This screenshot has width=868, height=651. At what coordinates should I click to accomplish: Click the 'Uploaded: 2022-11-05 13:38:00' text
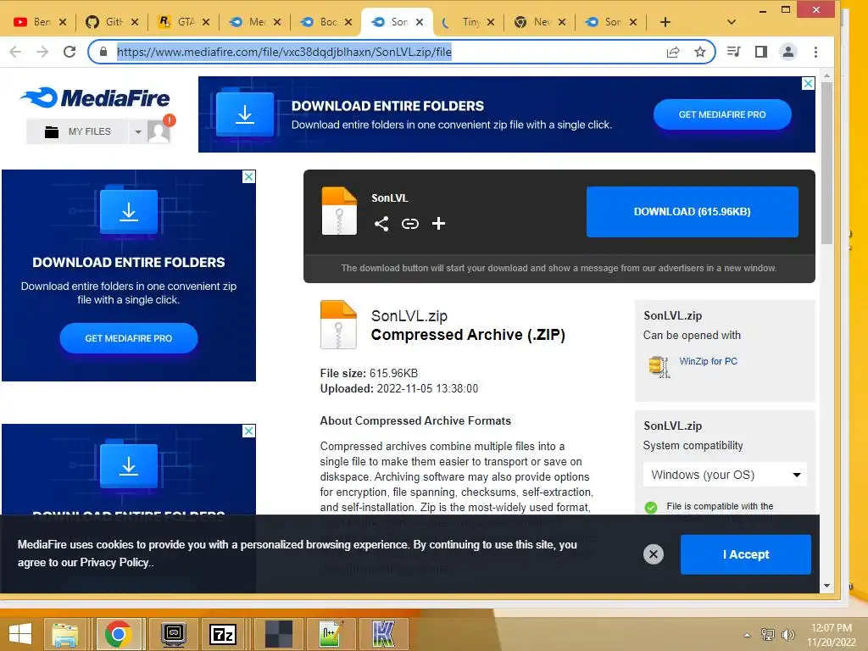[398, 388]
